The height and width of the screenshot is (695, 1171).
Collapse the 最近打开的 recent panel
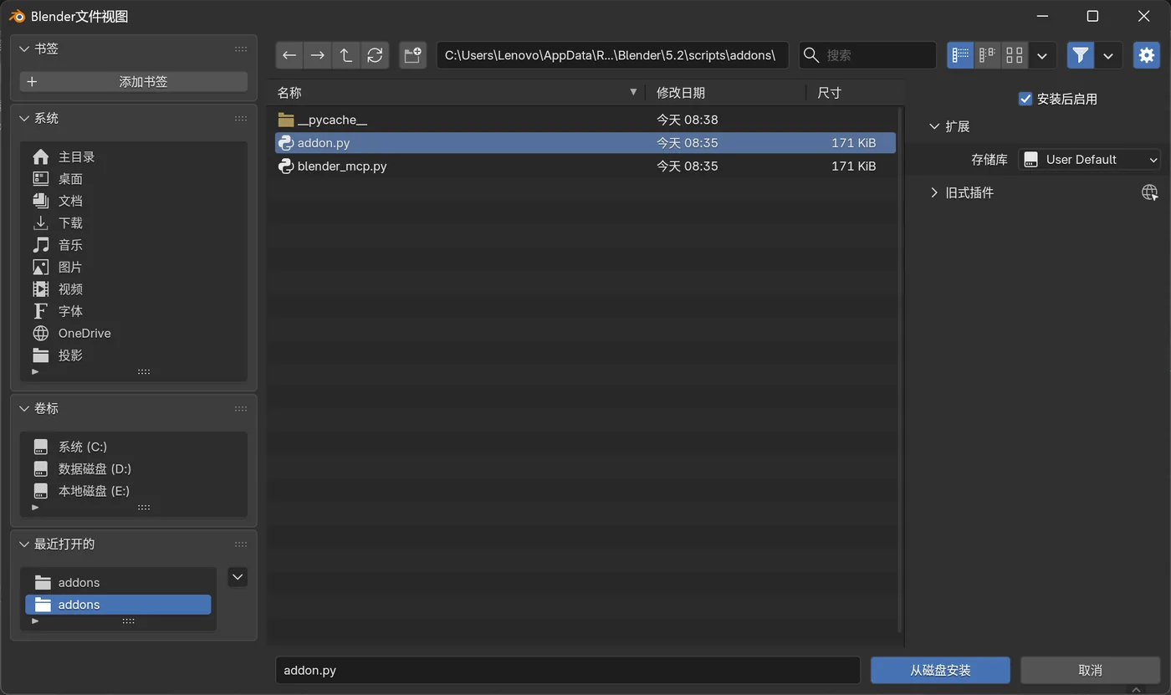[24, 544]
